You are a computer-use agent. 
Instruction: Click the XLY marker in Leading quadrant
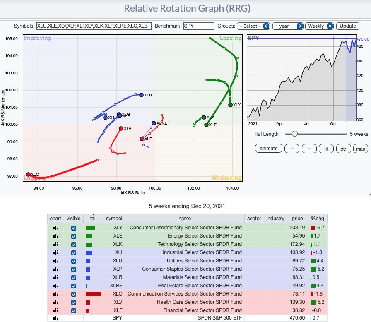coord(231,105)
